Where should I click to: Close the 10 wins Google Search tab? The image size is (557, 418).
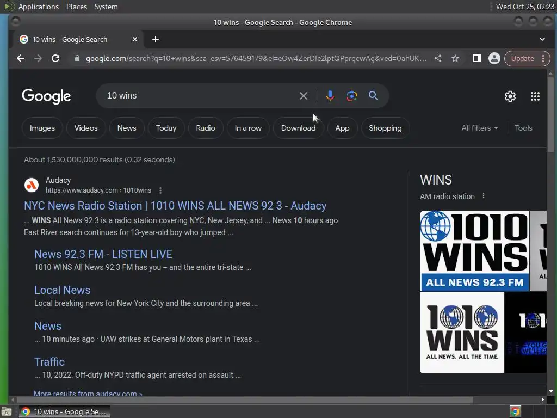coord(135,39)
